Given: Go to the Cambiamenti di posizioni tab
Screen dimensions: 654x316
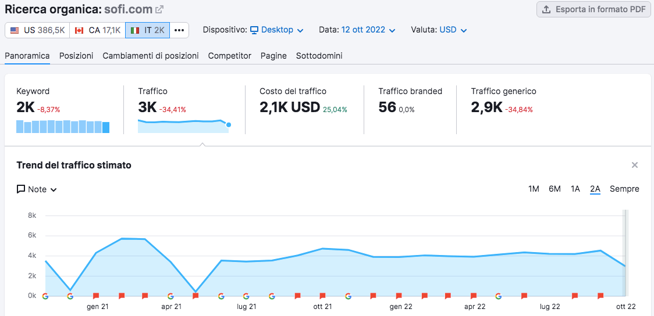Looking at the screenshot, I should coord(151,56).
